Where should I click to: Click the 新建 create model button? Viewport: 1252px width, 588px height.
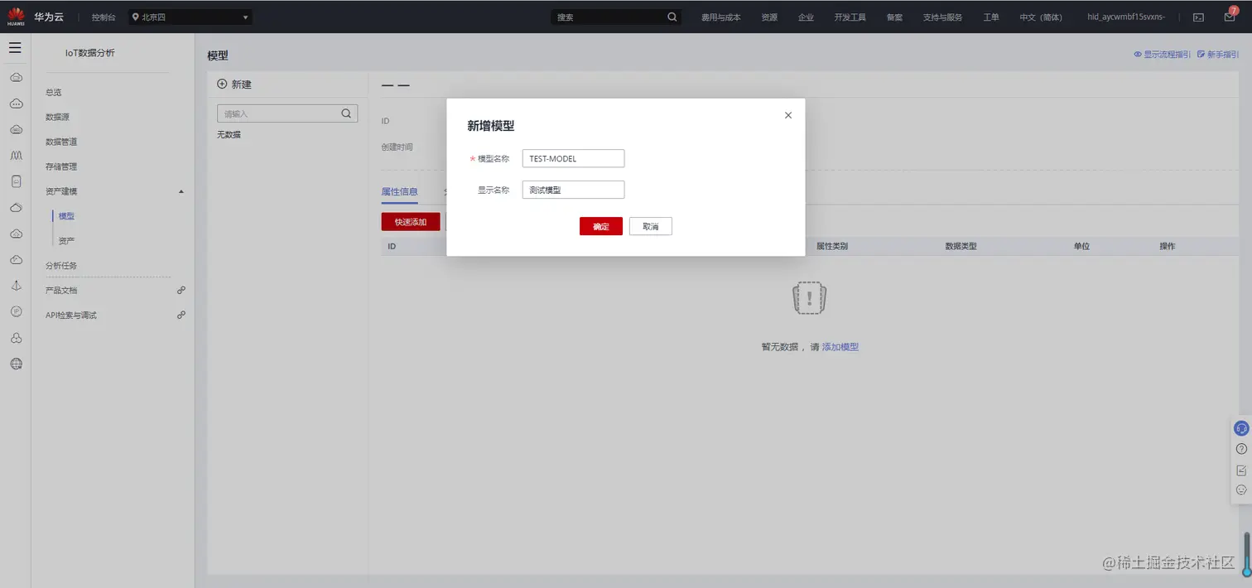pyautogui.click(x=234, y=84)
